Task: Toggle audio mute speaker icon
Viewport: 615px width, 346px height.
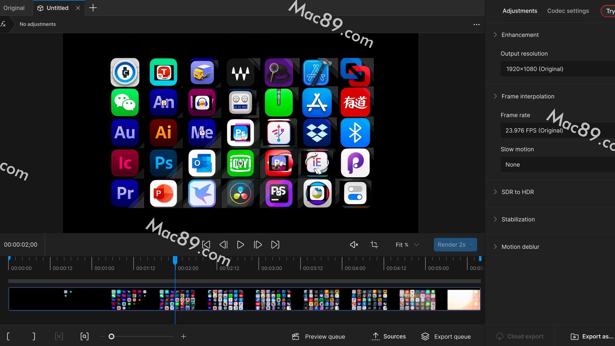Action: point(354,245)
